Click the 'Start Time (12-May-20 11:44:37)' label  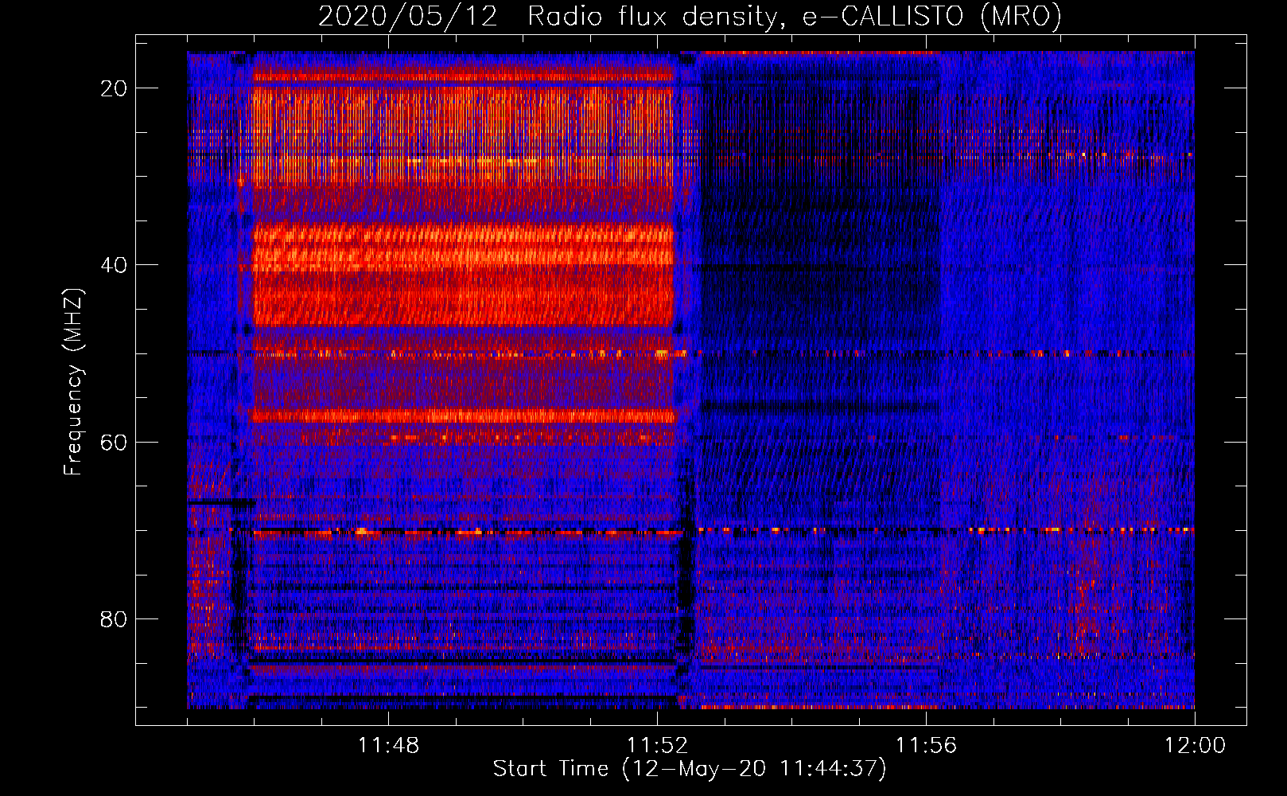click(x=690, y=769)
